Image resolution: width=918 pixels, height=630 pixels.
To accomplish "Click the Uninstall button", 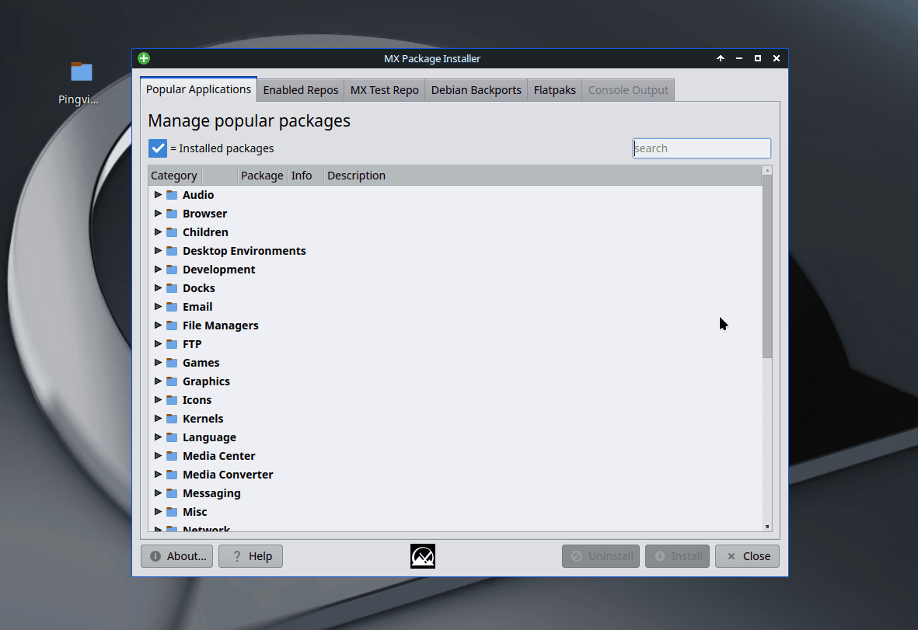I will pos(601,556).
